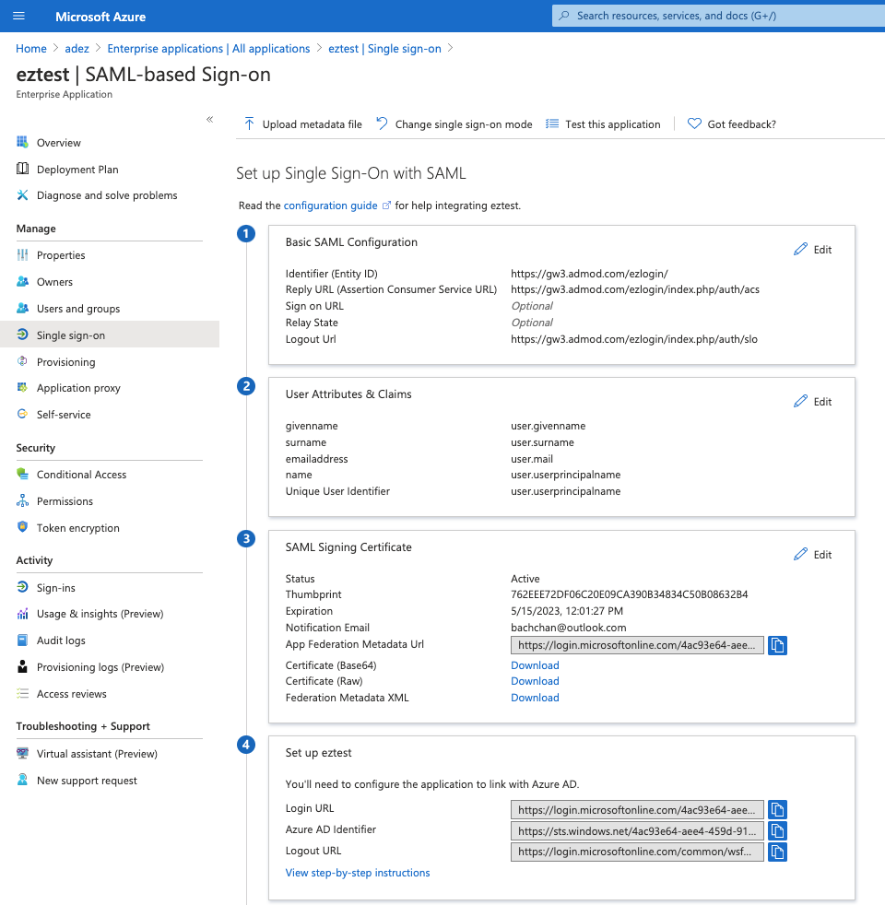Click the Diagnose and solve problems wrench icon
885x905 pixels.
click(22, 195)
